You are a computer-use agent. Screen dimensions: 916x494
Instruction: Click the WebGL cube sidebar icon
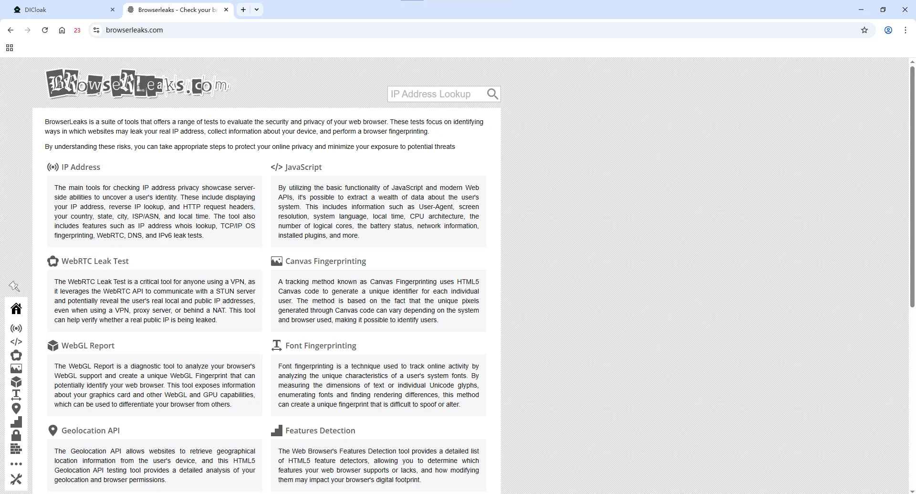[x=16, y=382]
